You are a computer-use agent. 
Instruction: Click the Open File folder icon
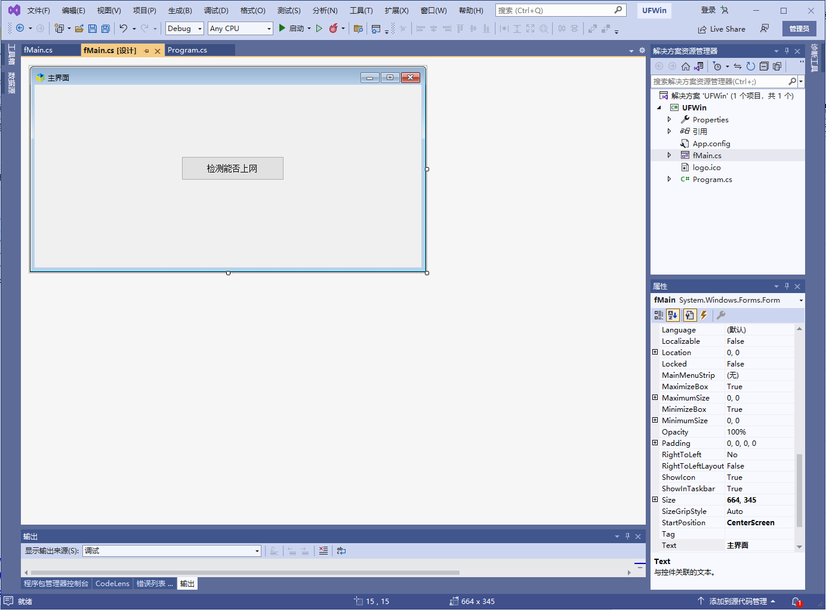coord(79,28)
